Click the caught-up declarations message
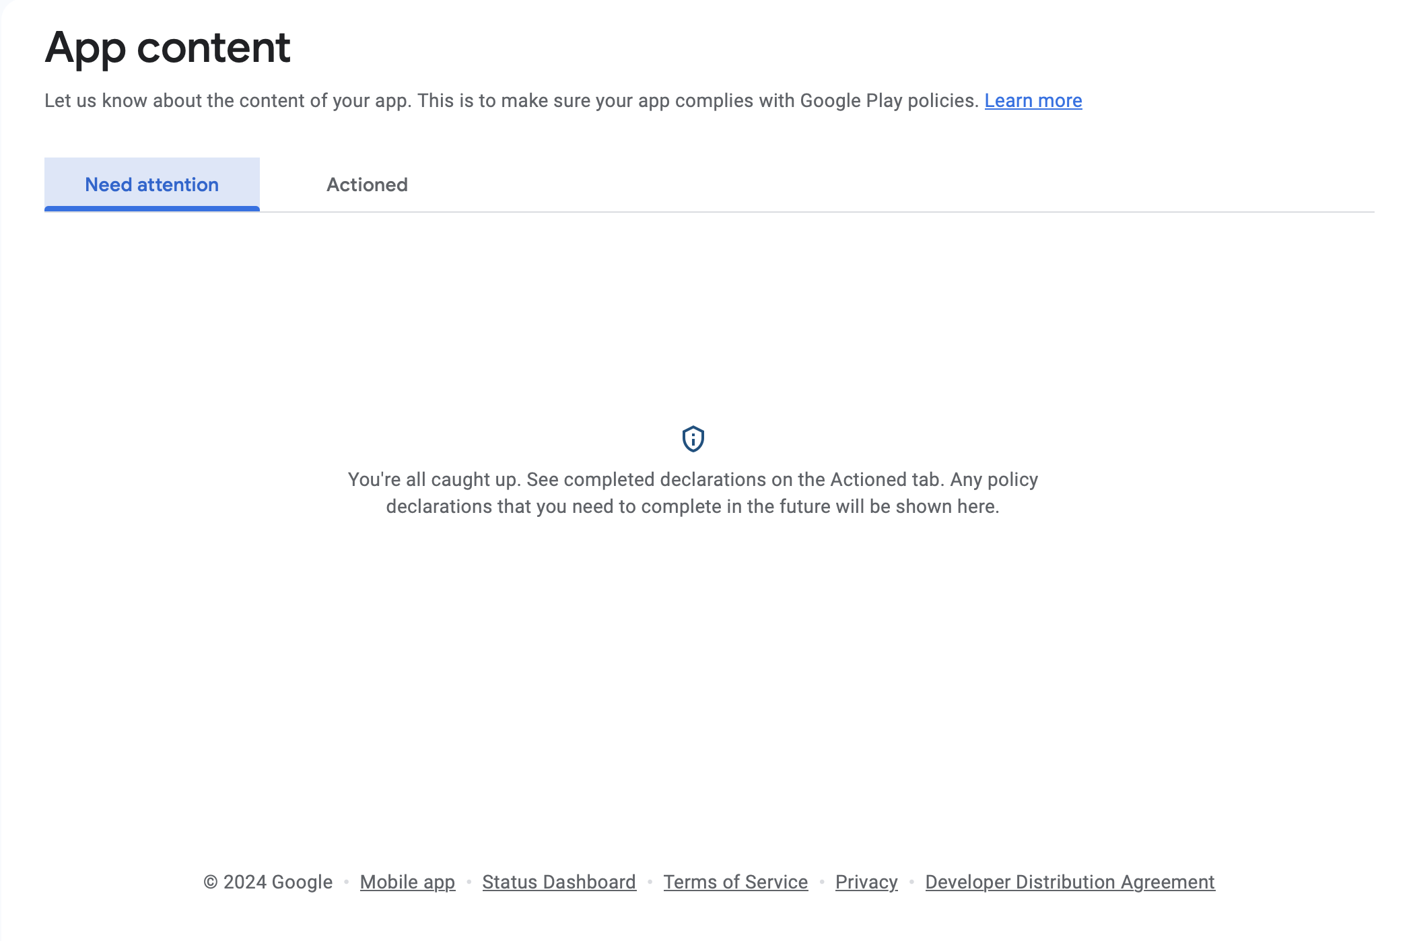1415x941 pixels. (692, 492)
